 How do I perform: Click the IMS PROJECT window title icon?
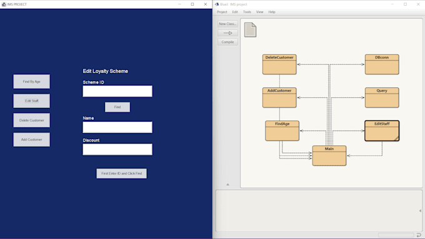pyautogui.click(x=4, y=4)
